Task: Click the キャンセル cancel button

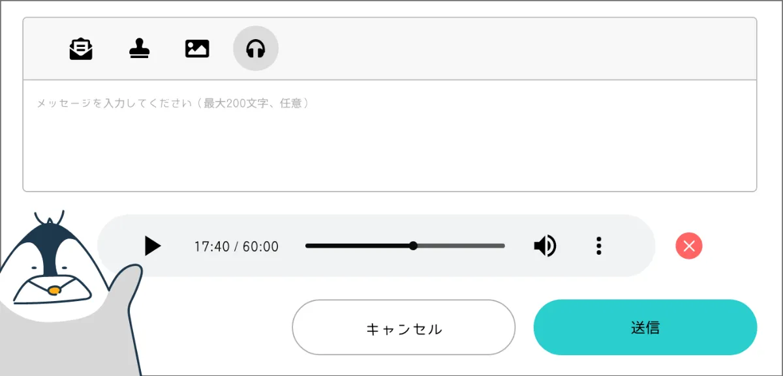Action: [403, 328]
